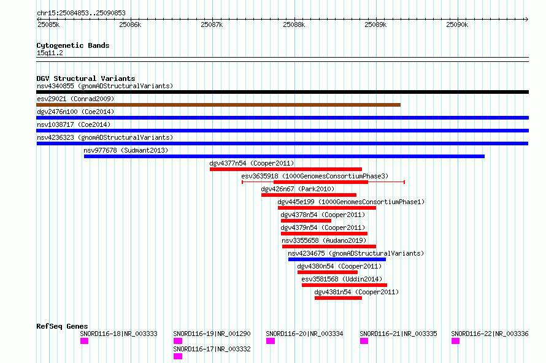Open the SNORD116-20|NR_003334 gene label

coord(305,334)
